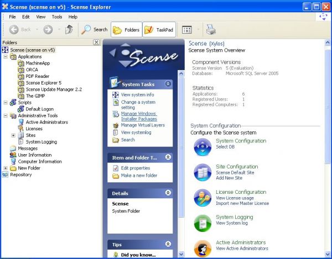Close the Folders pane
Image resolution: width=332 pixels, height=259 pixels.
pos(96,42)
